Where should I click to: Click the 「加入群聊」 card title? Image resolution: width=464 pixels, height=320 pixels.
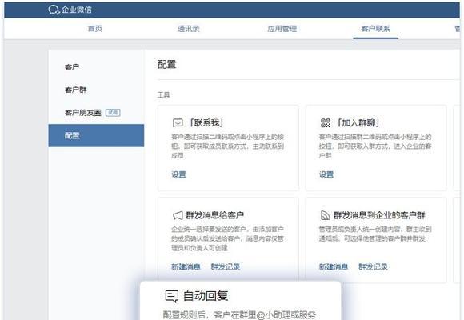click(x=358, y=122)
